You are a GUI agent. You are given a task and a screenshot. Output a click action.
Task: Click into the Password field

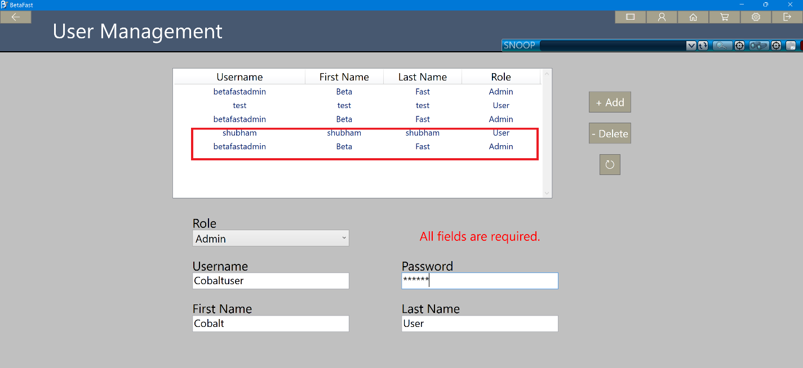pyautogui.click(x=480, y=281)
